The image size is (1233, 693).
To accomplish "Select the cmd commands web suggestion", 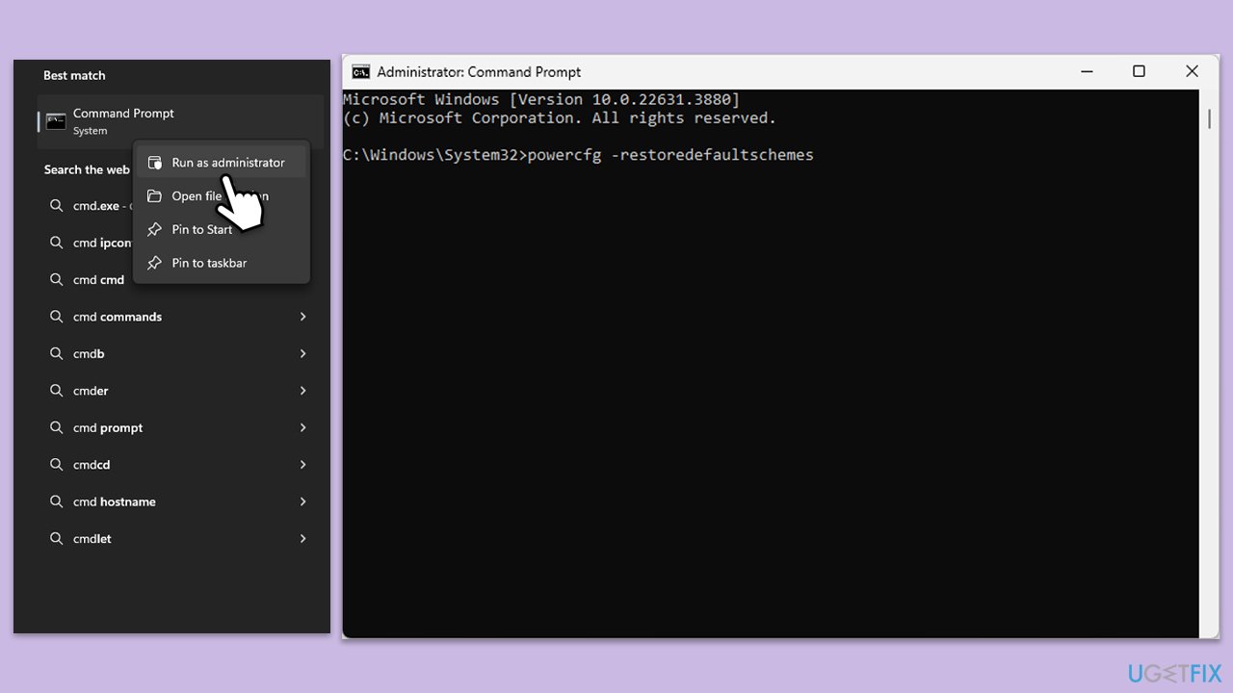I will [181, 317].
